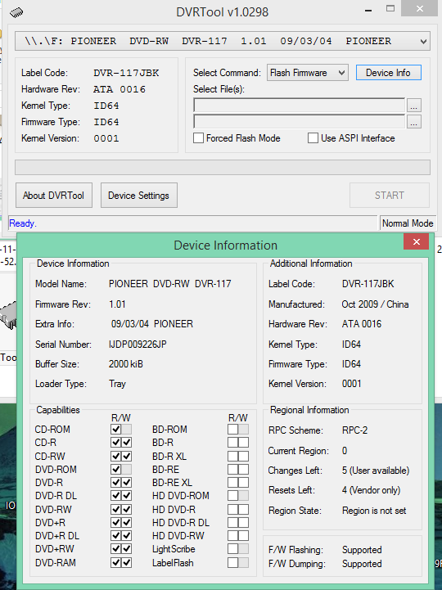Toggle CD-RW read checkbox
This screenshot has width=442, height=590.
[x=116, y=457]
